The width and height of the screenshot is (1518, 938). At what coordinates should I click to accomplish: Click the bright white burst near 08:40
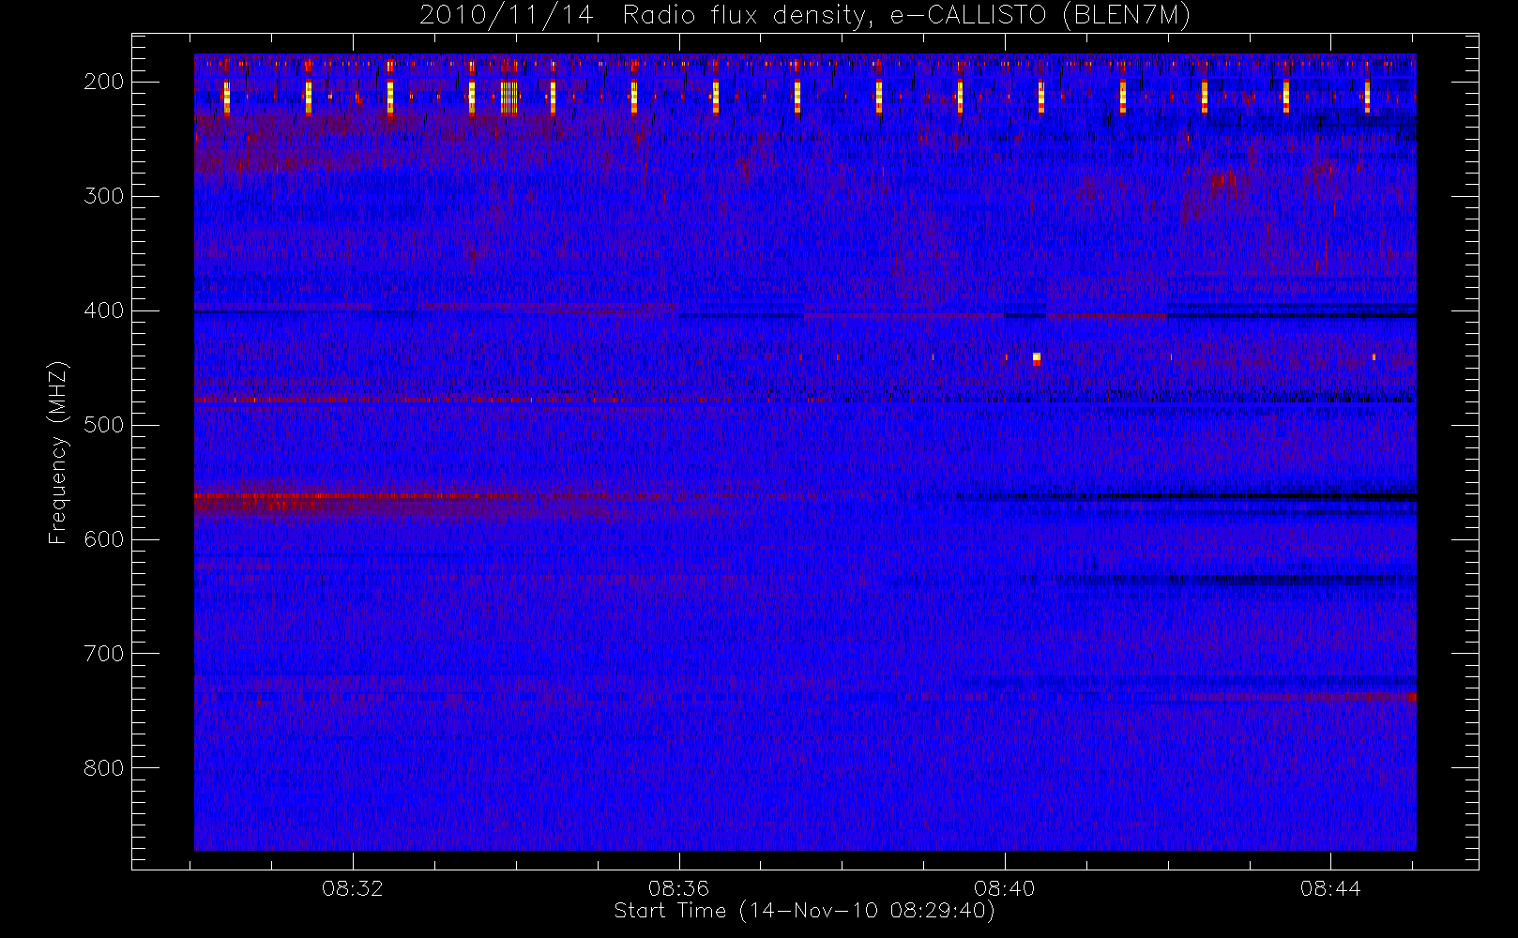[1037, 357]
